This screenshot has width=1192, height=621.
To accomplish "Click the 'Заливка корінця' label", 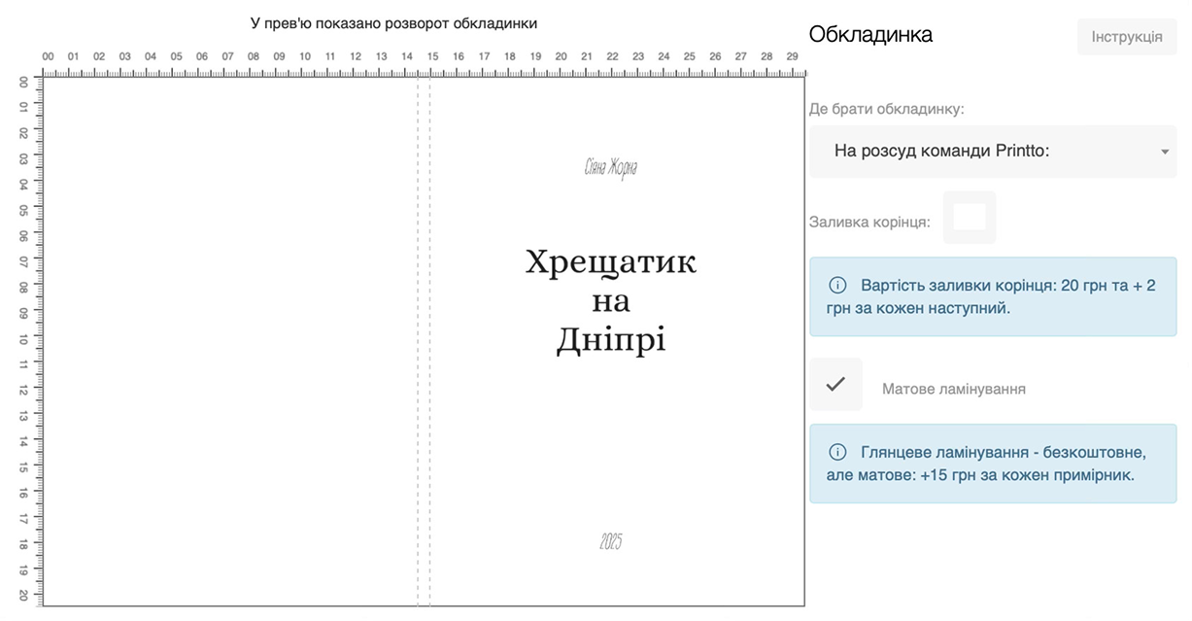I will point(869,222).
